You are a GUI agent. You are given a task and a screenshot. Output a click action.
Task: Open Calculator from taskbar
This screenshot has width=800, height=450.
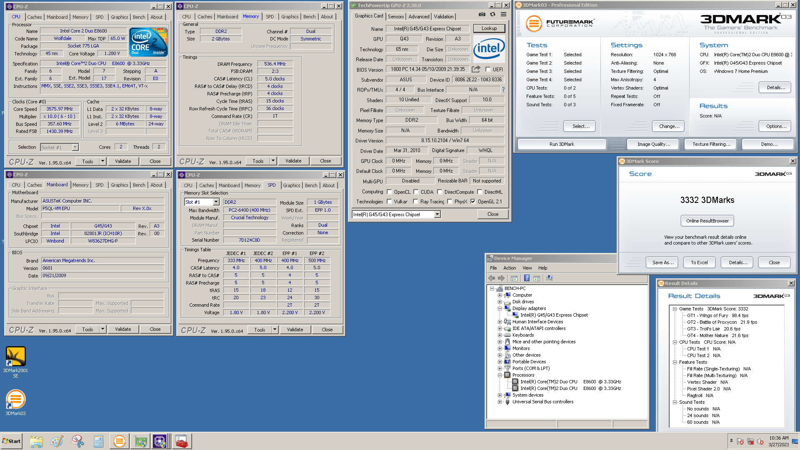point(98,441)
